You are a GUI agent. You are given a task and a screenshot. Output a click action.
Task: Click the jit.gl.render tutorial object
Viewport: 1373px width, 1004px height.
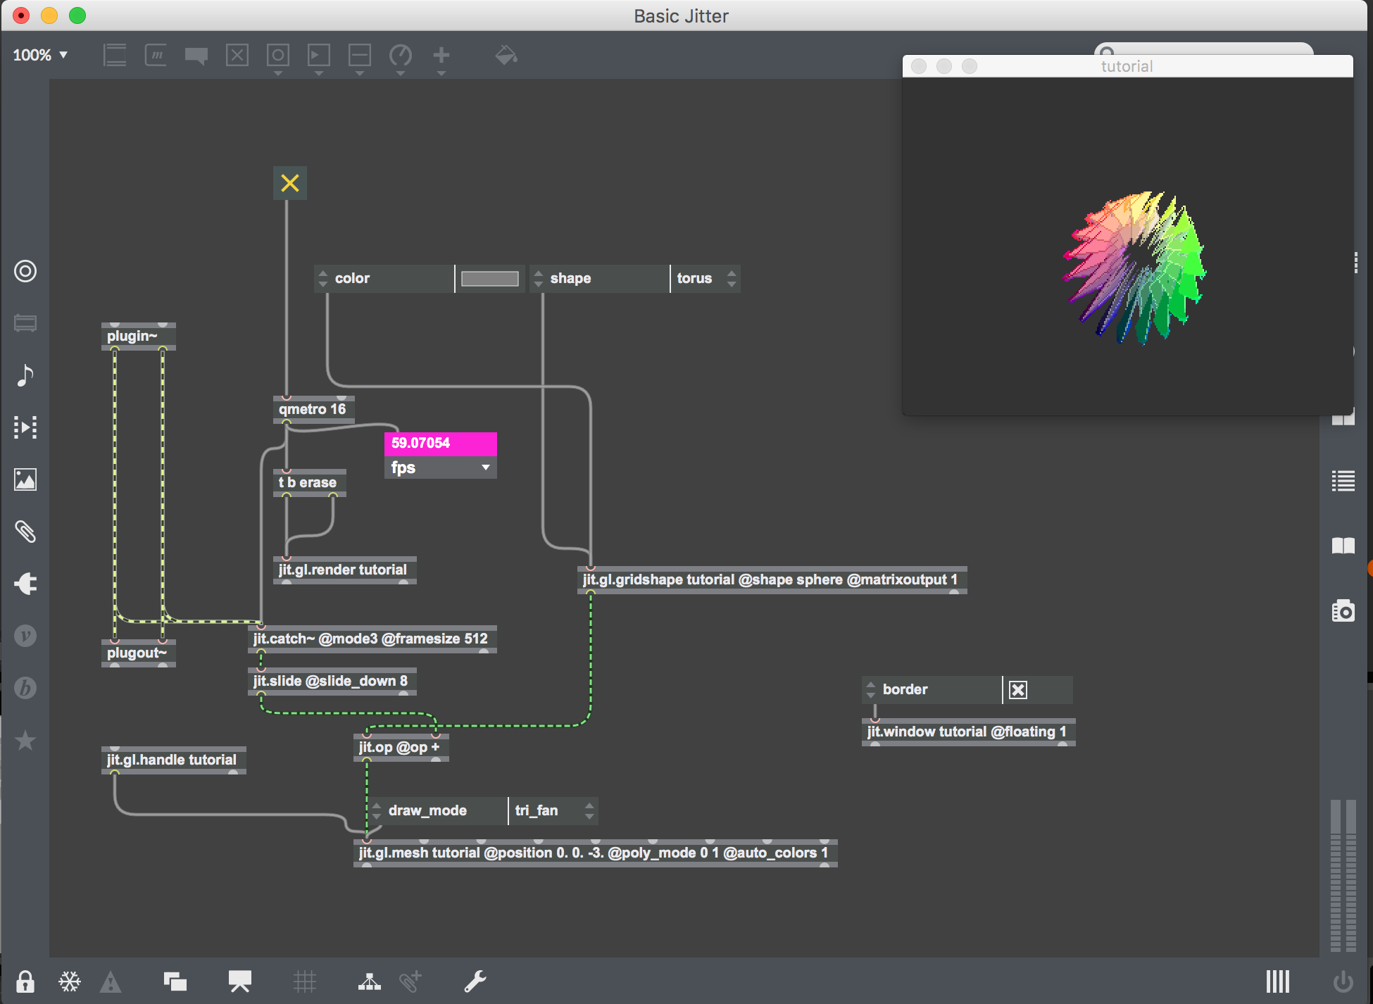tap(344, 570)
